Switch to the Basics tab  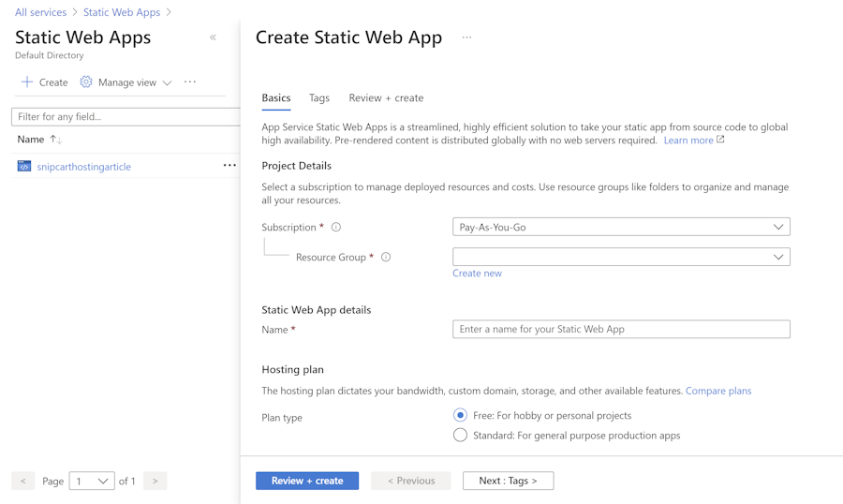pyautogui.click(x=276, y=97)
